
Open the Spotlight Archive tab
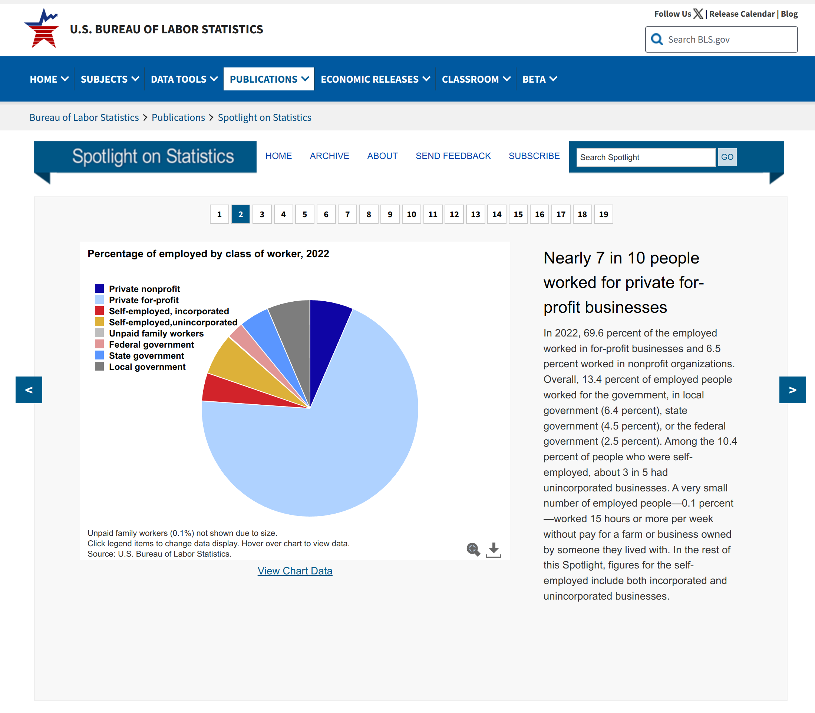329,156
